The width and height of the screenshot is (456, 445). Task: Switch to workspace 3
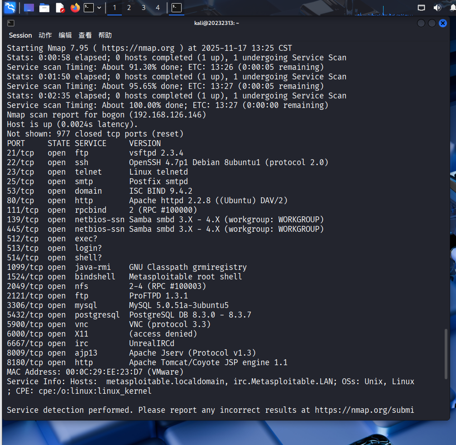pos(144,8)
